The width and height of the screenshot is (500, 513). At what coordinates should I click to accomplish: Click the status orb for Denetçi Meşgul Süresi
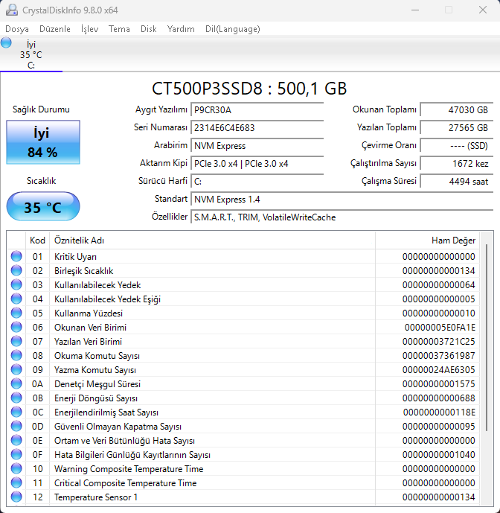pyautogui.click(x=16, y=383)
